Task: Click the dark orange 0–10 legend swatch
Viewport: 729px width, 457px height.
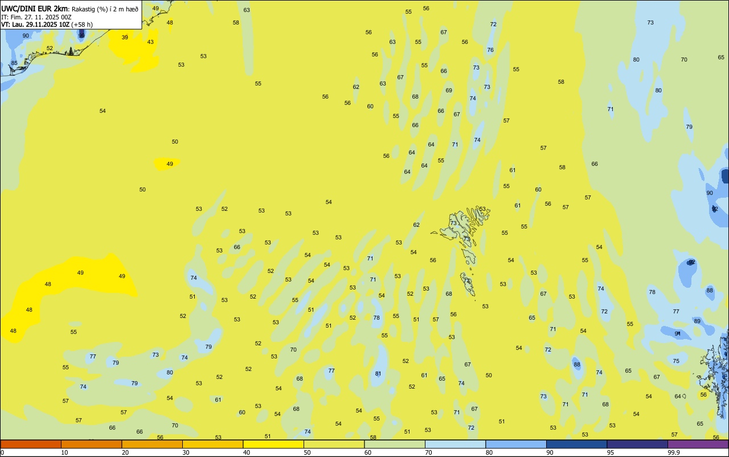Action: [31, 444]
